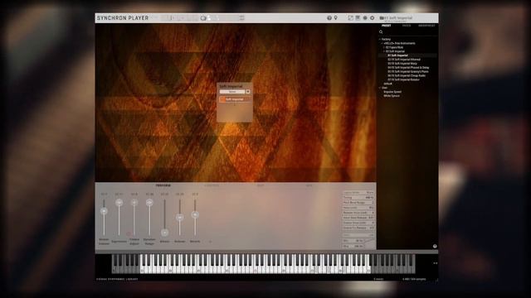
Task: Select preset 03 FX Soft Imperial Warp
Action: pyautogui.click(x=402, y=64)
